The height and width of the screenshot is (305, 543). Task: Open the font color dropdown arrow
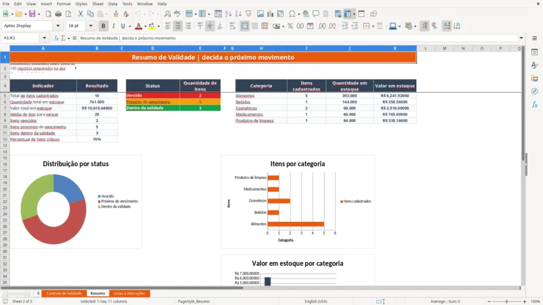[145, 26]
